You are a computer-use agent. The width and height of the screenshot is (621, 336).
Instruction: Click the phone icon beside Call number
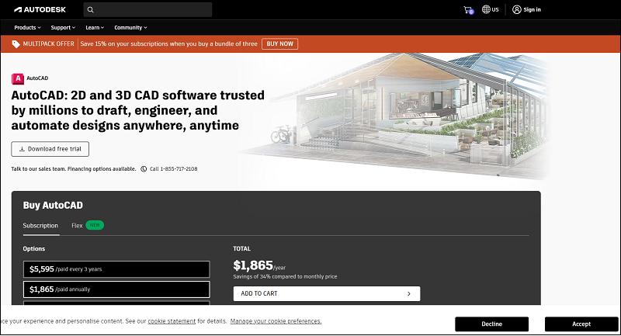point(144,169)
